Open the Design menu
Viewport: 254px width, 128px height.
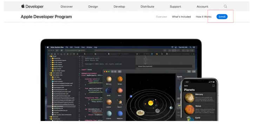[93, 7]
